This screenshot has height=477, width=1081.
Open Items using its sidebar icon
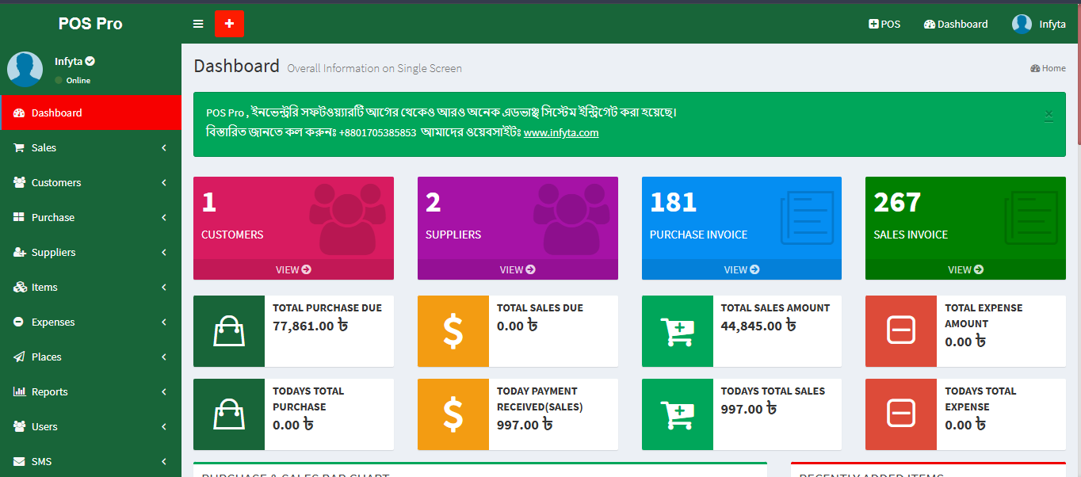pos(21,287)
